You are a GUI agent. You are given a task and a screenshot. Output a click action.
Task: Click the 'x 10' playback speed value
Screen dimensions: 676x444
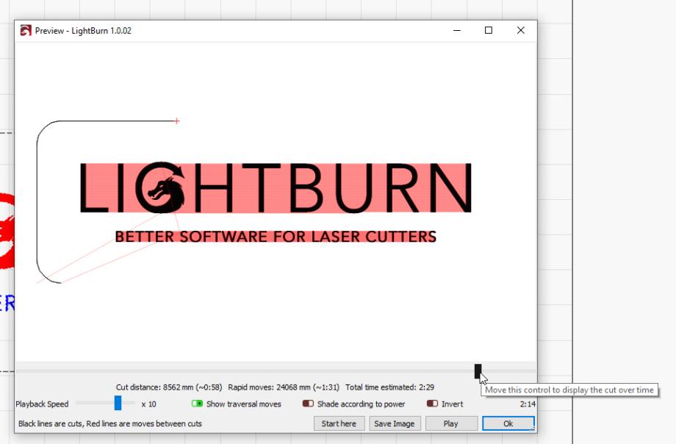(x=148, y=404)
